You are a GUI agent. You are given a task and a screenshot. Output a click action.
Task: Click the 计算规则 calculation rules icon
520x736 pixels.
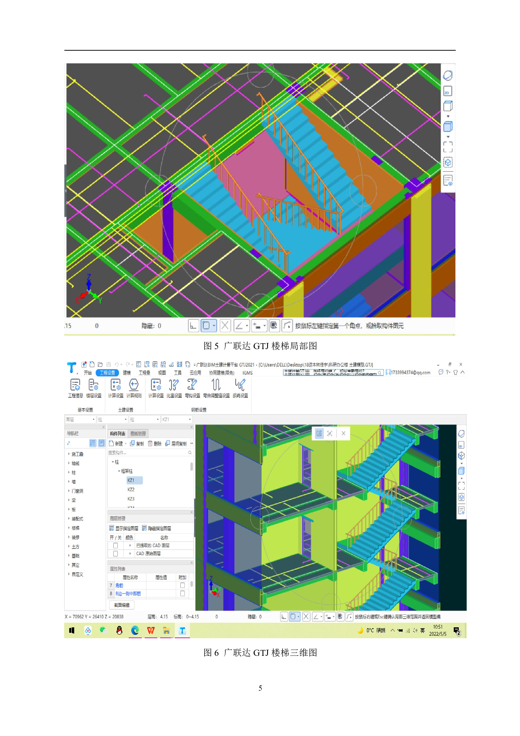pyautogui.click(x=134, y=388)
